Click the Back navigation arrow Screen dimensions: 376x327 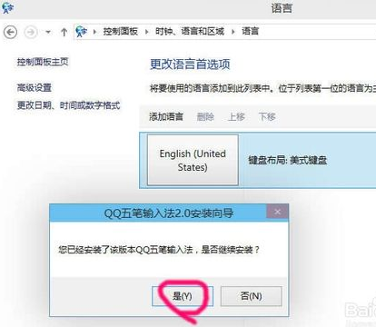11,32
